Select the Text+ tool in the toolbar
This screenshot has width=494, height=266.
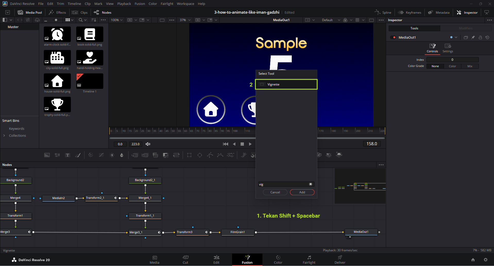pos(67,155)
